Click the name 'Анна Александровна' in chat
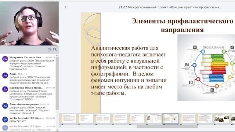 click(x=24, y=104)
